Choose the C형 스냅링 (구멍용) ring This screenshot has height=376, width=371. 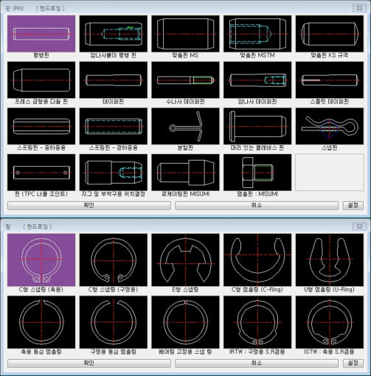click(114, 260)
